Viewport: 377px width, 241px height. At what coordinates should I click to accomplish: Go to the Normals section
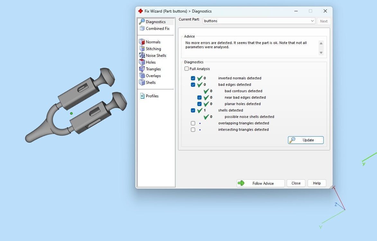153,42
